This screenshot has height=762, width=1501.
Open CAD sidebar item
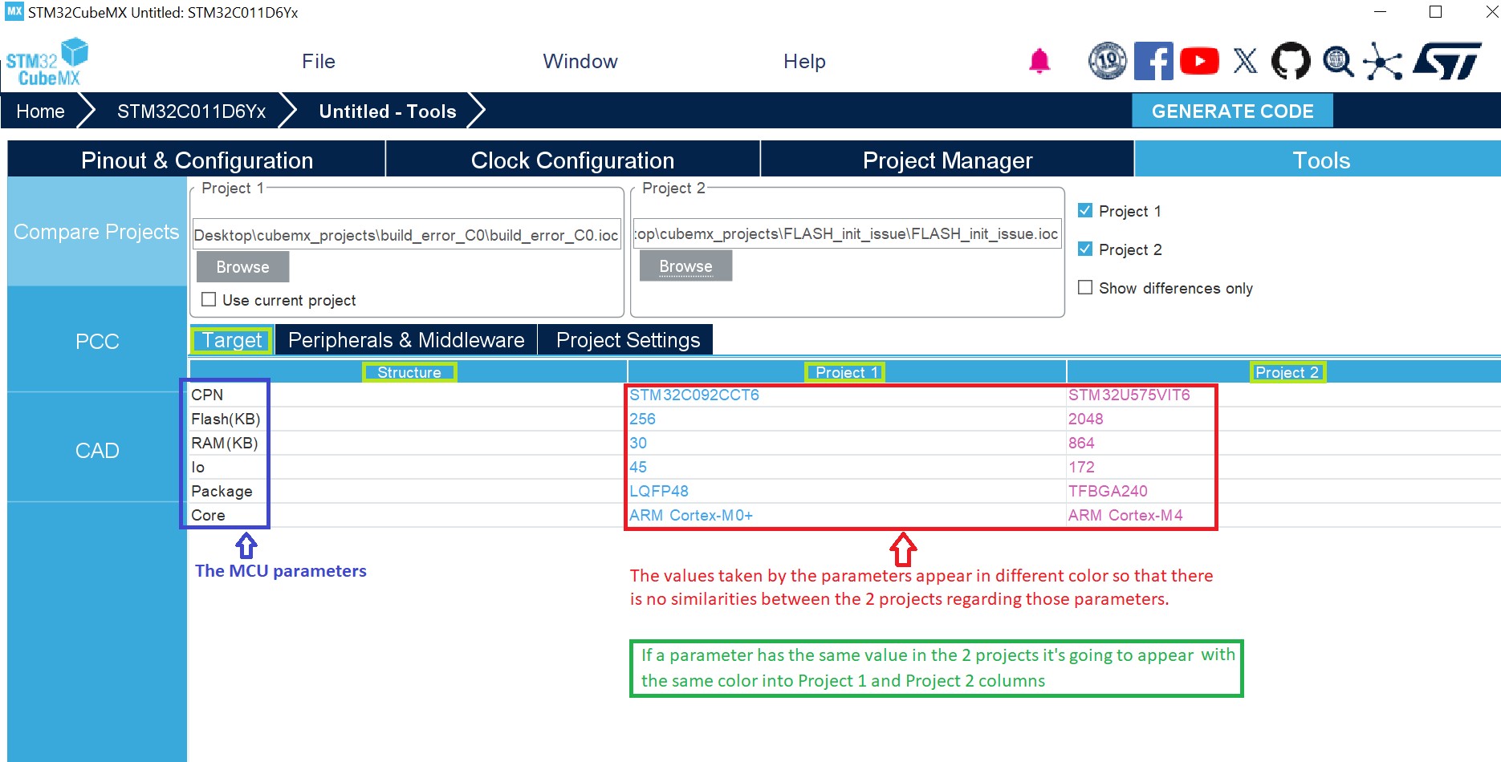96,450
